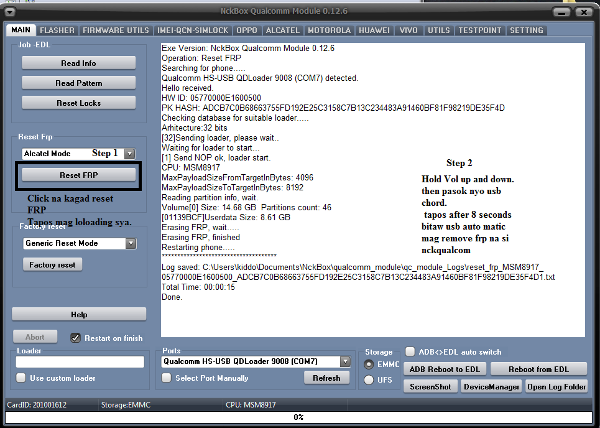Click the 'Log saved' path line
This screenshot has width=600, height=428.
[x=358, y=272]
